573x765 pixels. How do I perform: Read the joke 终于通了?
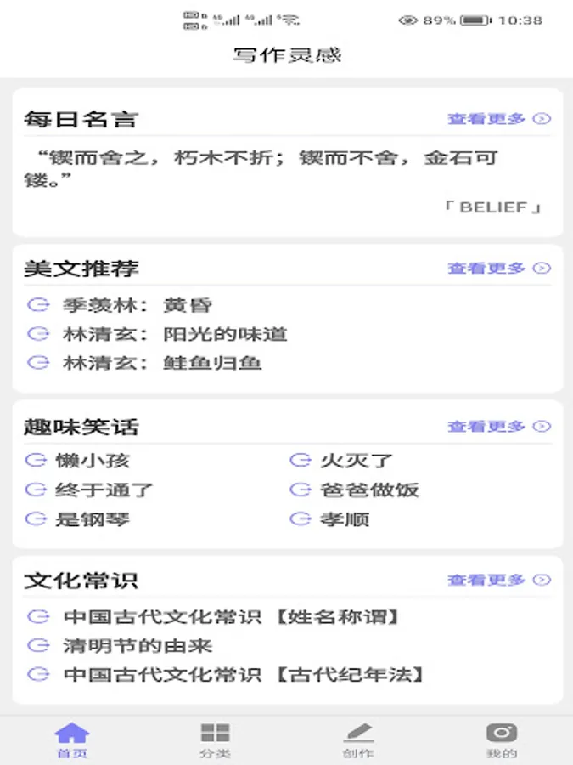click(x=104, y=490)
